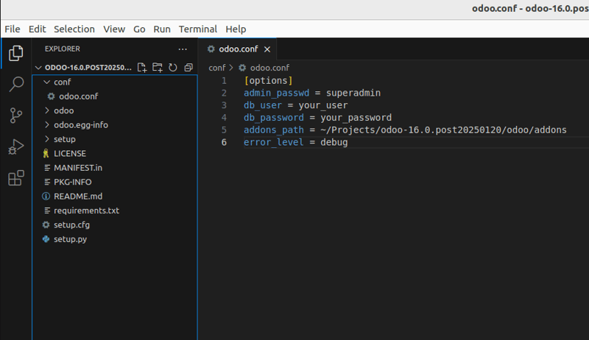This screenshot has height=340, width=589.
Task: Expand the setup folder chevron
Action: [46, 139]
